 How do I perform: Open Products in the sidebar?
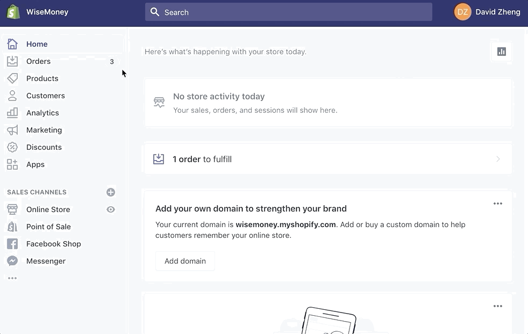click(42, 78)
